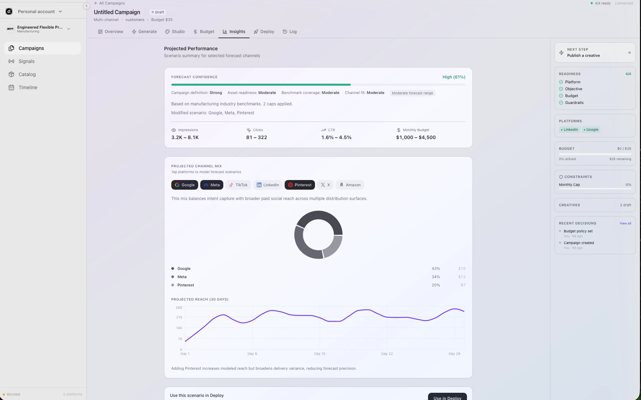Open Signals via its broadcast icon
641x400 pixels.
tap(11, 61)
